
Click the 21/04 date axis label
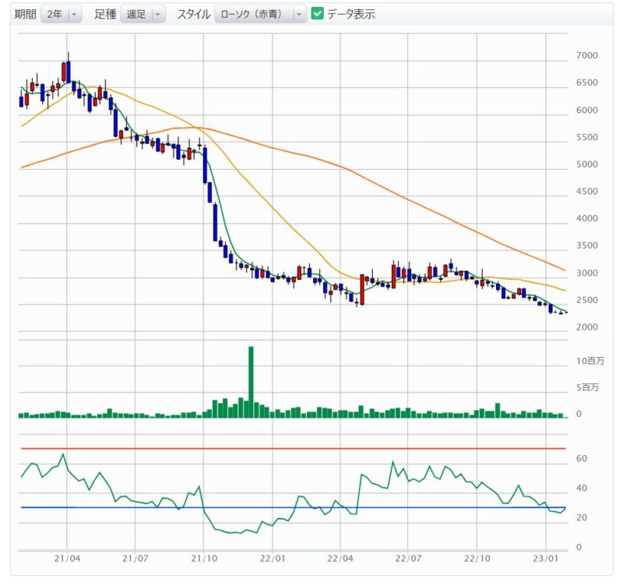pyautogui.click(x=67, y=559)
